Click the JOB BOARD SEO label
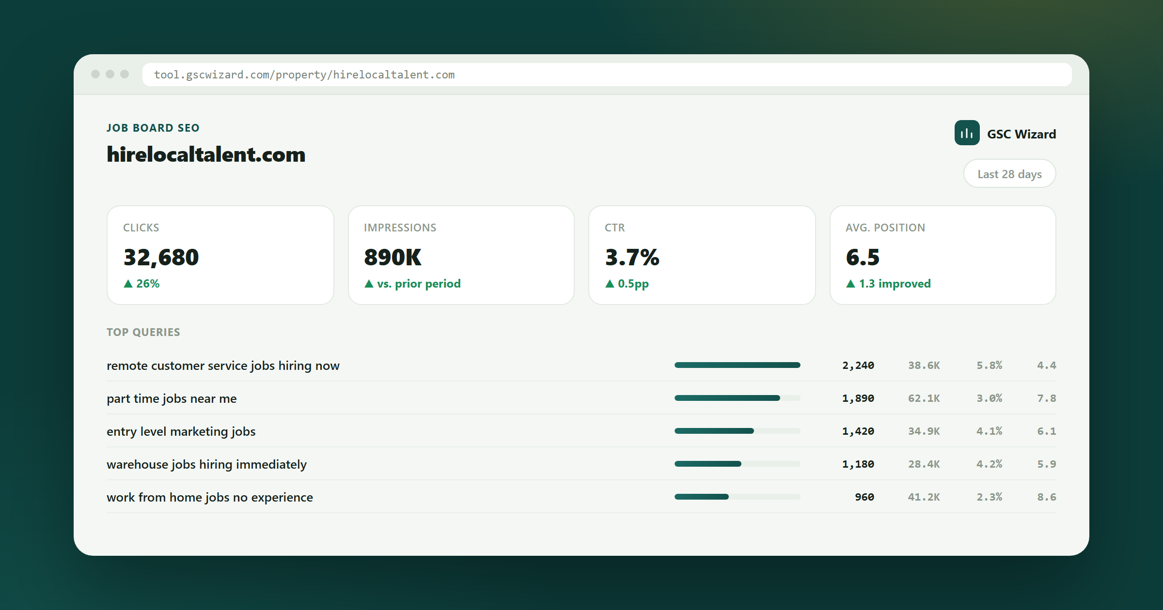Viewport: 1163px width, 610px height. (153, 128)
